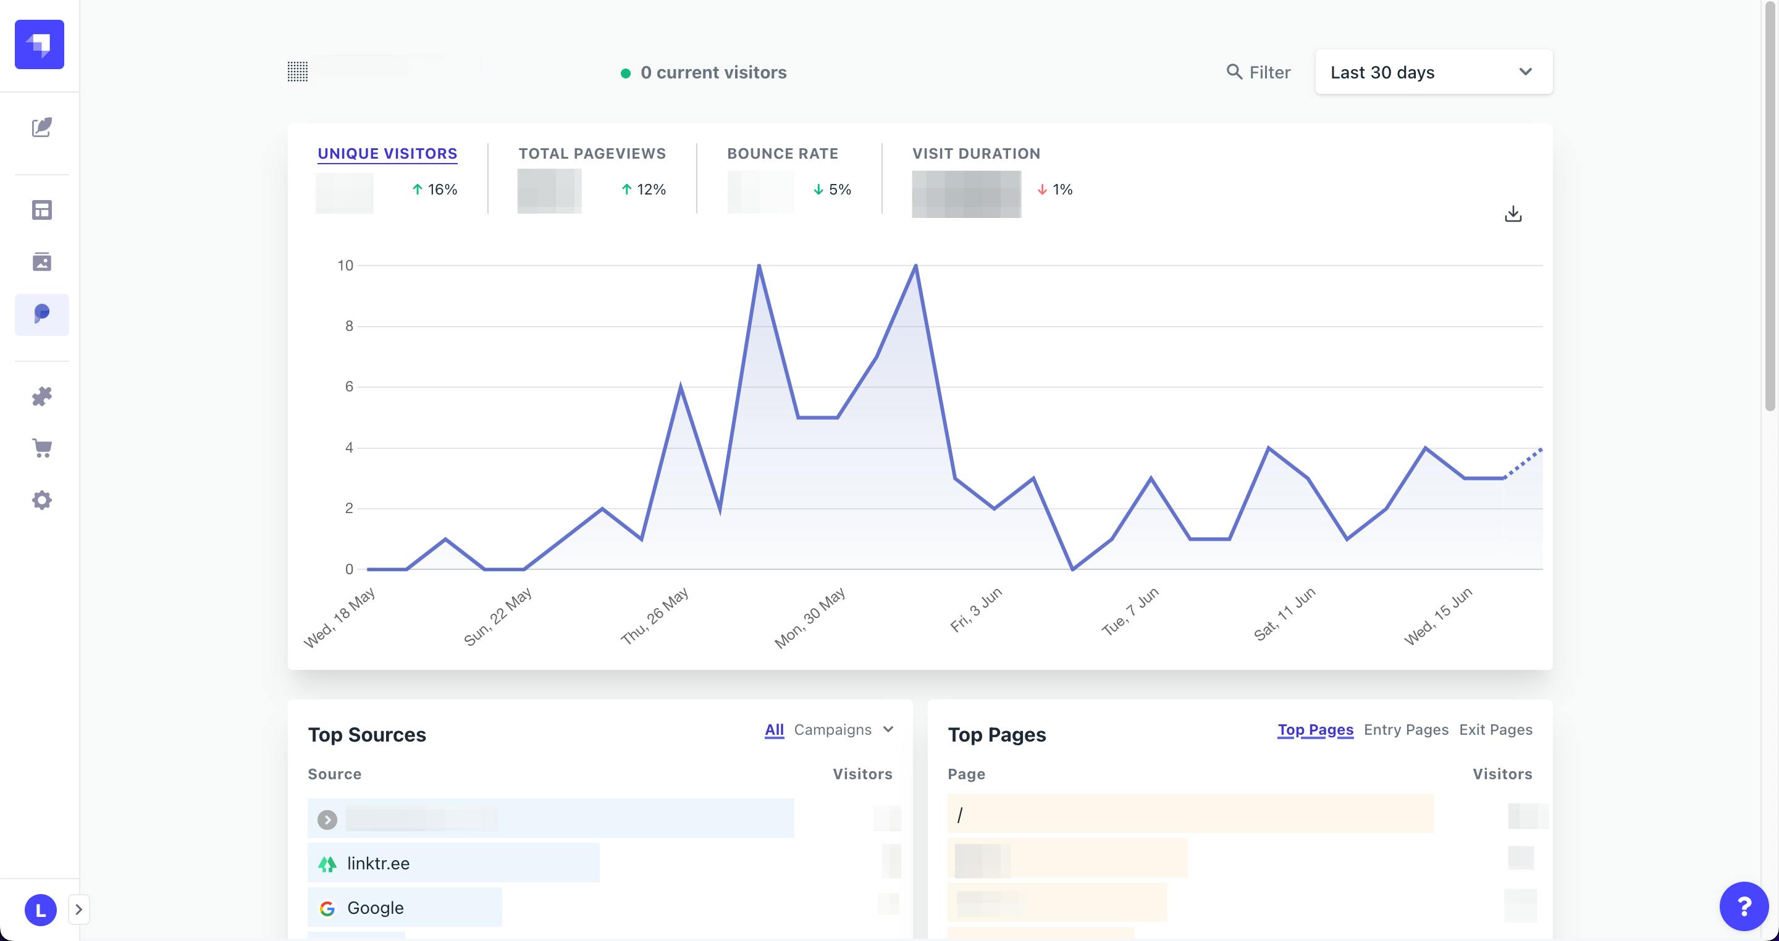This screenshot has width=1779, height=941.
Task: Open the media library image icon
Action: [x=41, y=262]
